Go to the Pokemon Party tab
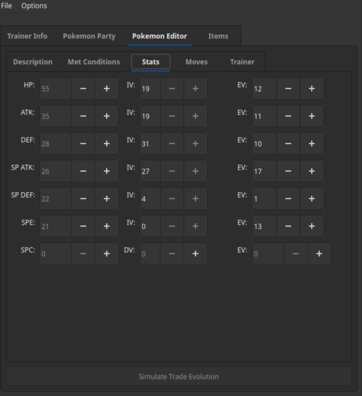The width and height of the screenshot is (362, 396). (89, 36)
